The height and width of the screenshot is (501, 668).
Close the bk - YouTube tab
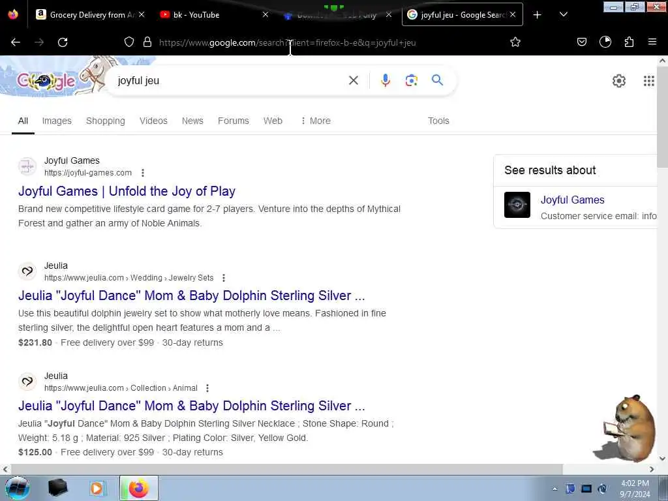tap(266, 14)
